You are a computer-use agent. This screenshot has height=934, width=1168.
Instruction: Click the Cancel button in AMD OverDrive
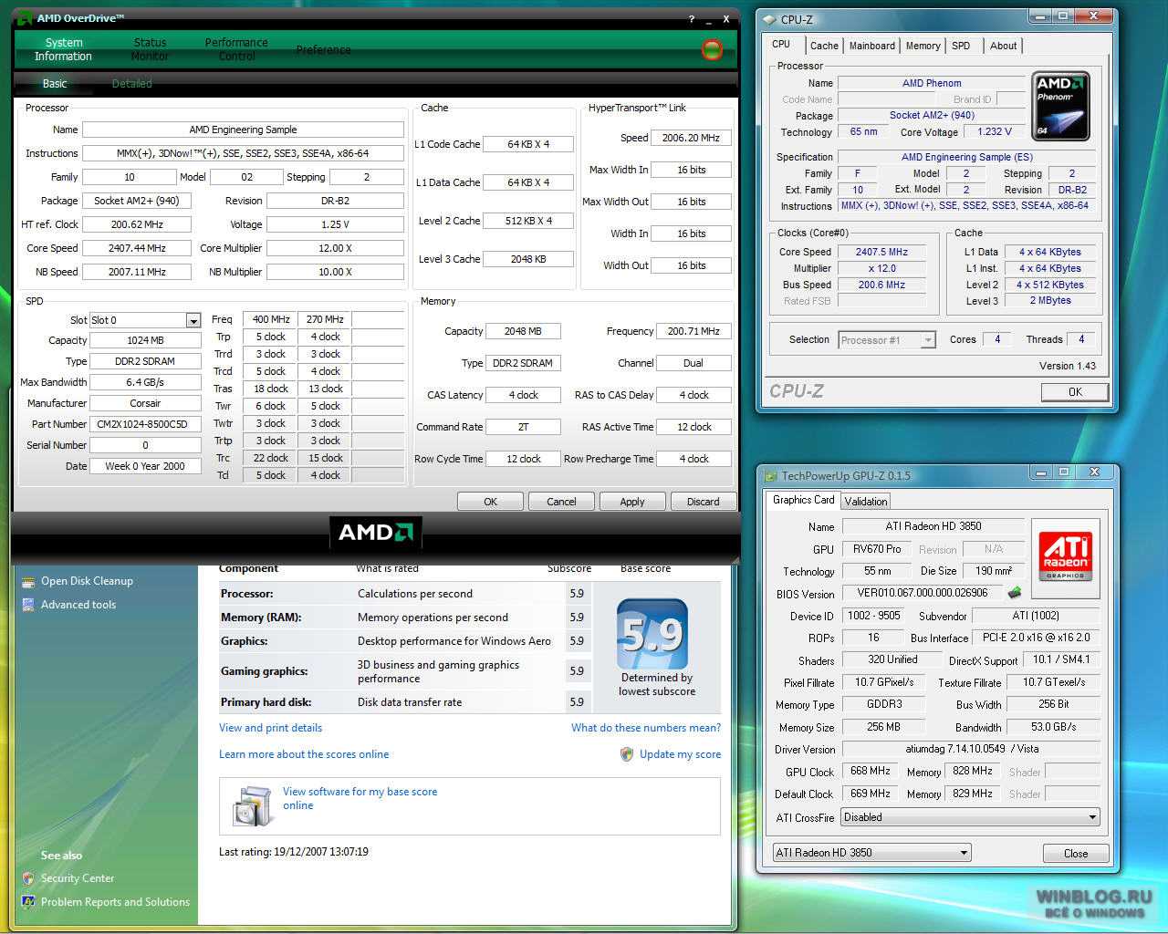click(561, 502)
